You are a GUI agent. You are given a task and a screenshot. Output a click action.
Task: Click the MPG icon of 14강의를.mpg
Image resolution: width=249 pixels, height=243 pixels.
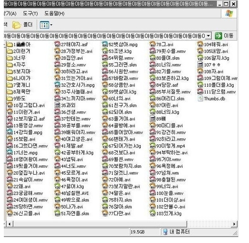(10, 132)
